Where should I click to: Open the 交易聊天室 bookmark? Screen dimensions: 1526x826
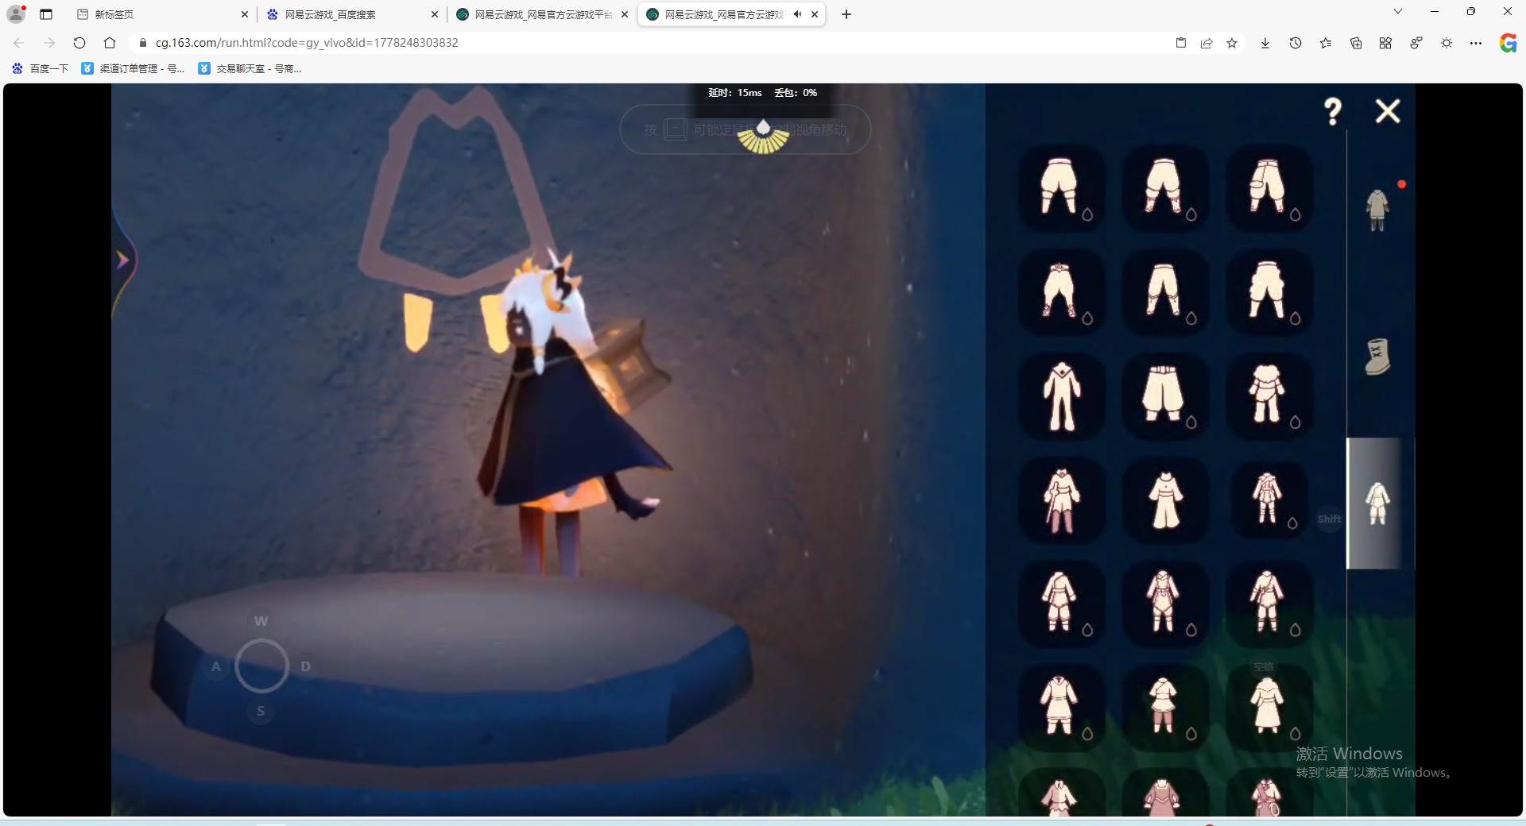tap(250, 68)
